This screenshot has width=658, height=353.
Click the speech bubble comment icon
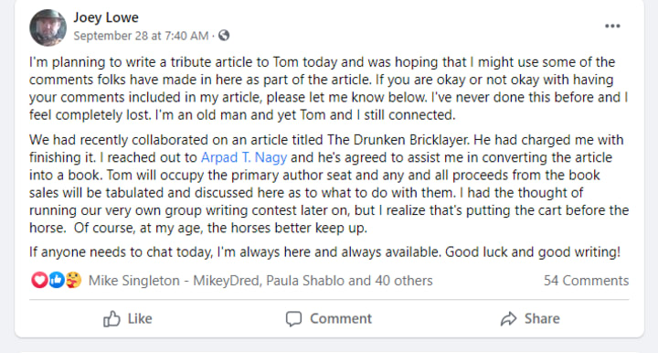click(x=293, y=318)
